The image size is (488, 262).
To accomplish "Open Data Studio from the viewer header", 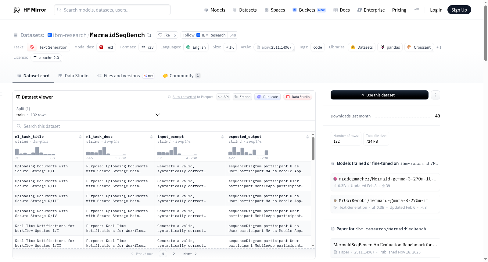I will pos(298,97).
